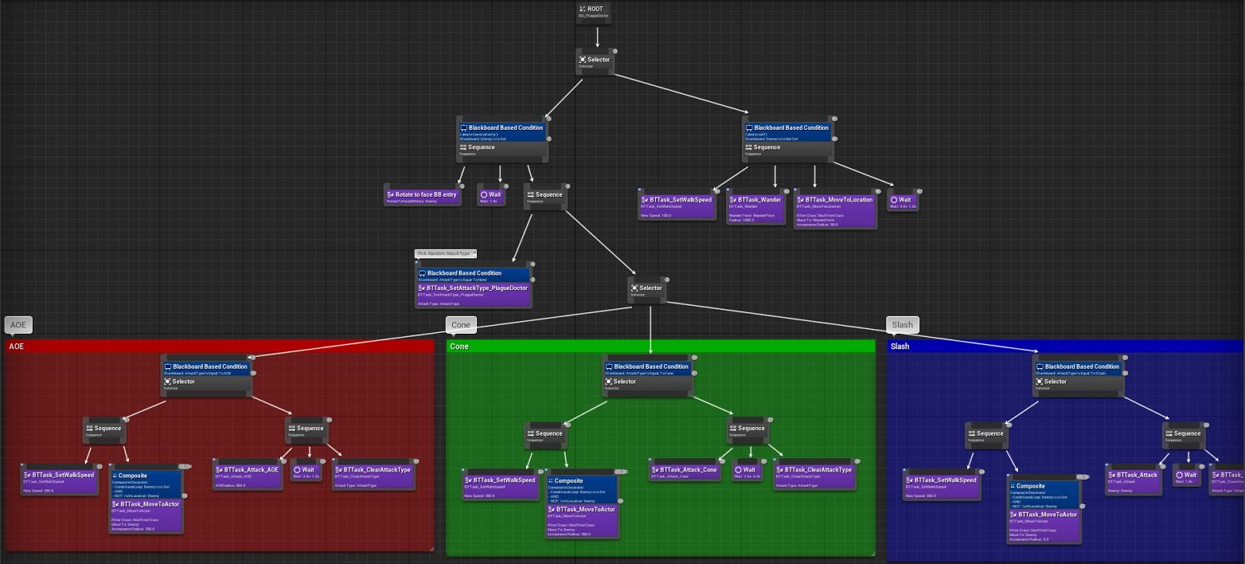Select the Sequence under the 'Enemy is Not Set' condition
The image size is (1245, 564).
click(x=787, y=150)
